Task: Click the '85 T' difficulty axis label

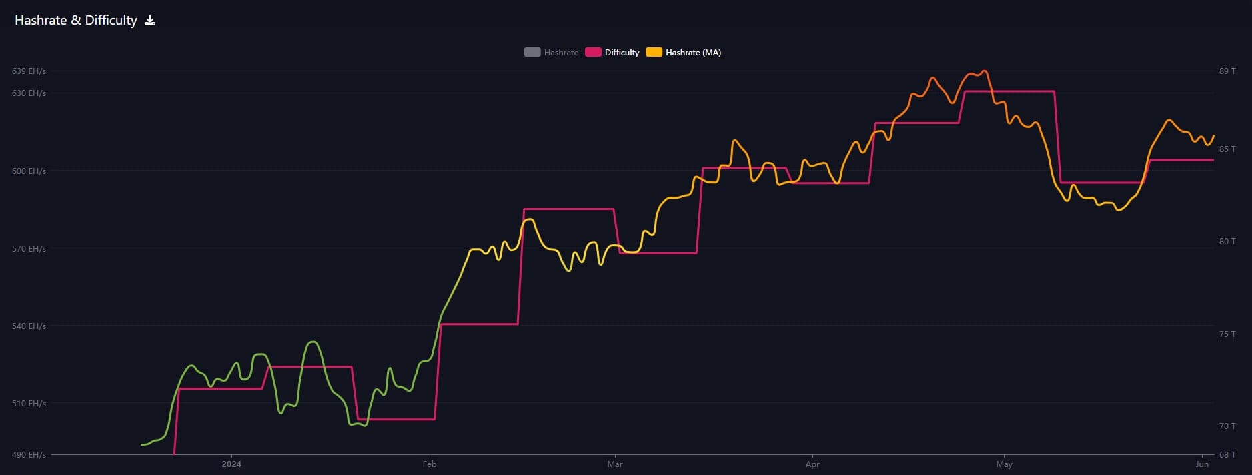Action: click(1227, 149)
